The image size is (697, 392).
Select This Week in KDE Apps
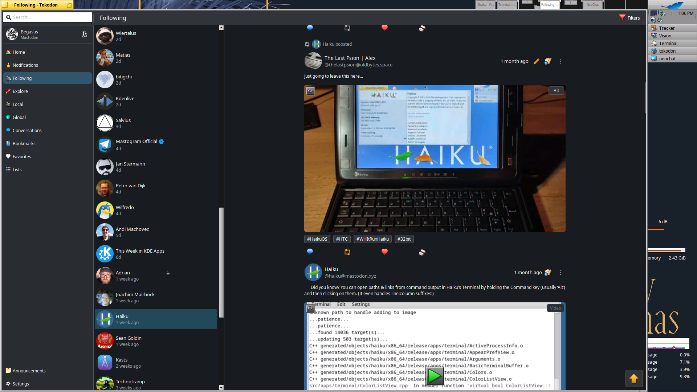pos(156,254)
